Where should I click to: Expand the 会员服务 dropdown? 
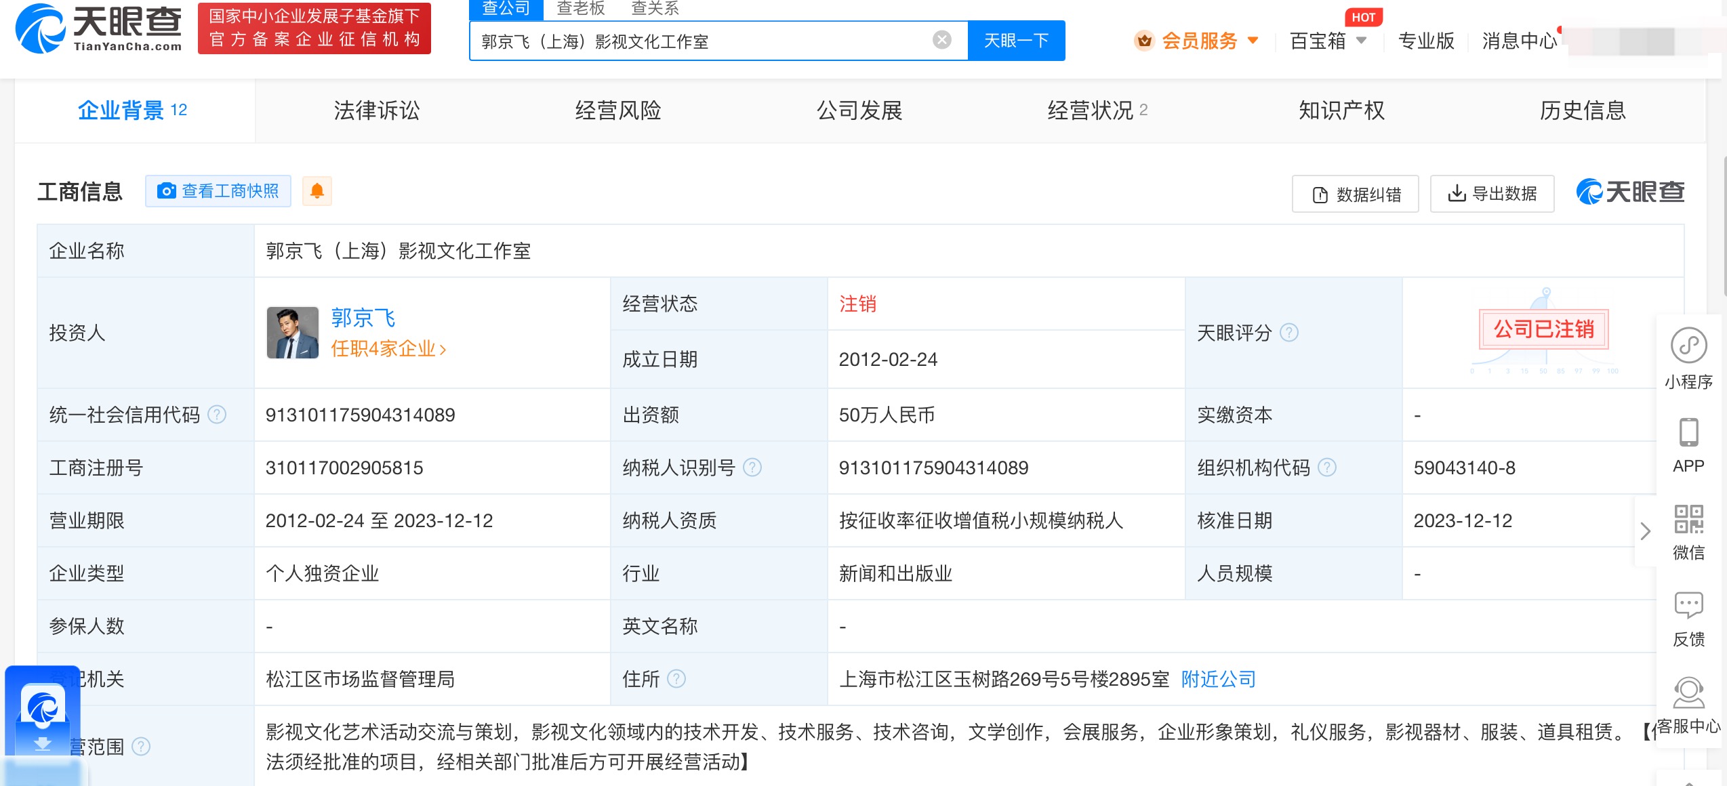[1253, 41]
